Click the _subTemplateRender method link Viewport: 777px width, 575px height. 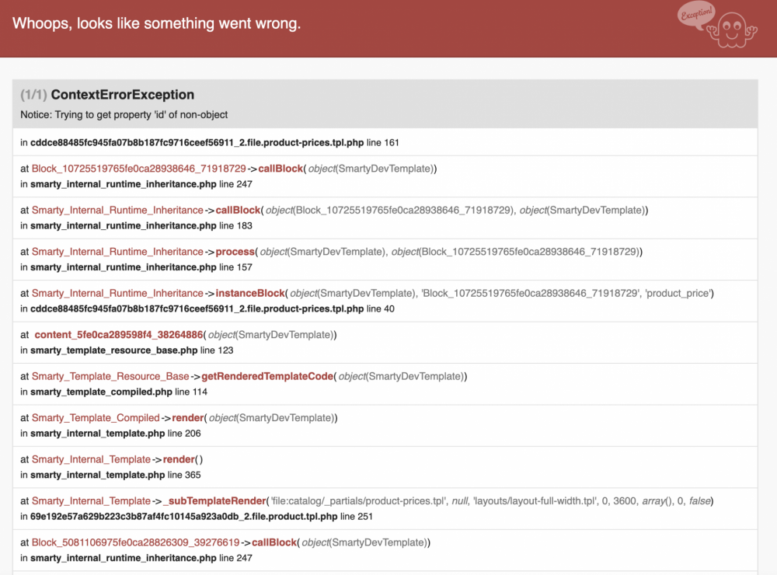214,501
